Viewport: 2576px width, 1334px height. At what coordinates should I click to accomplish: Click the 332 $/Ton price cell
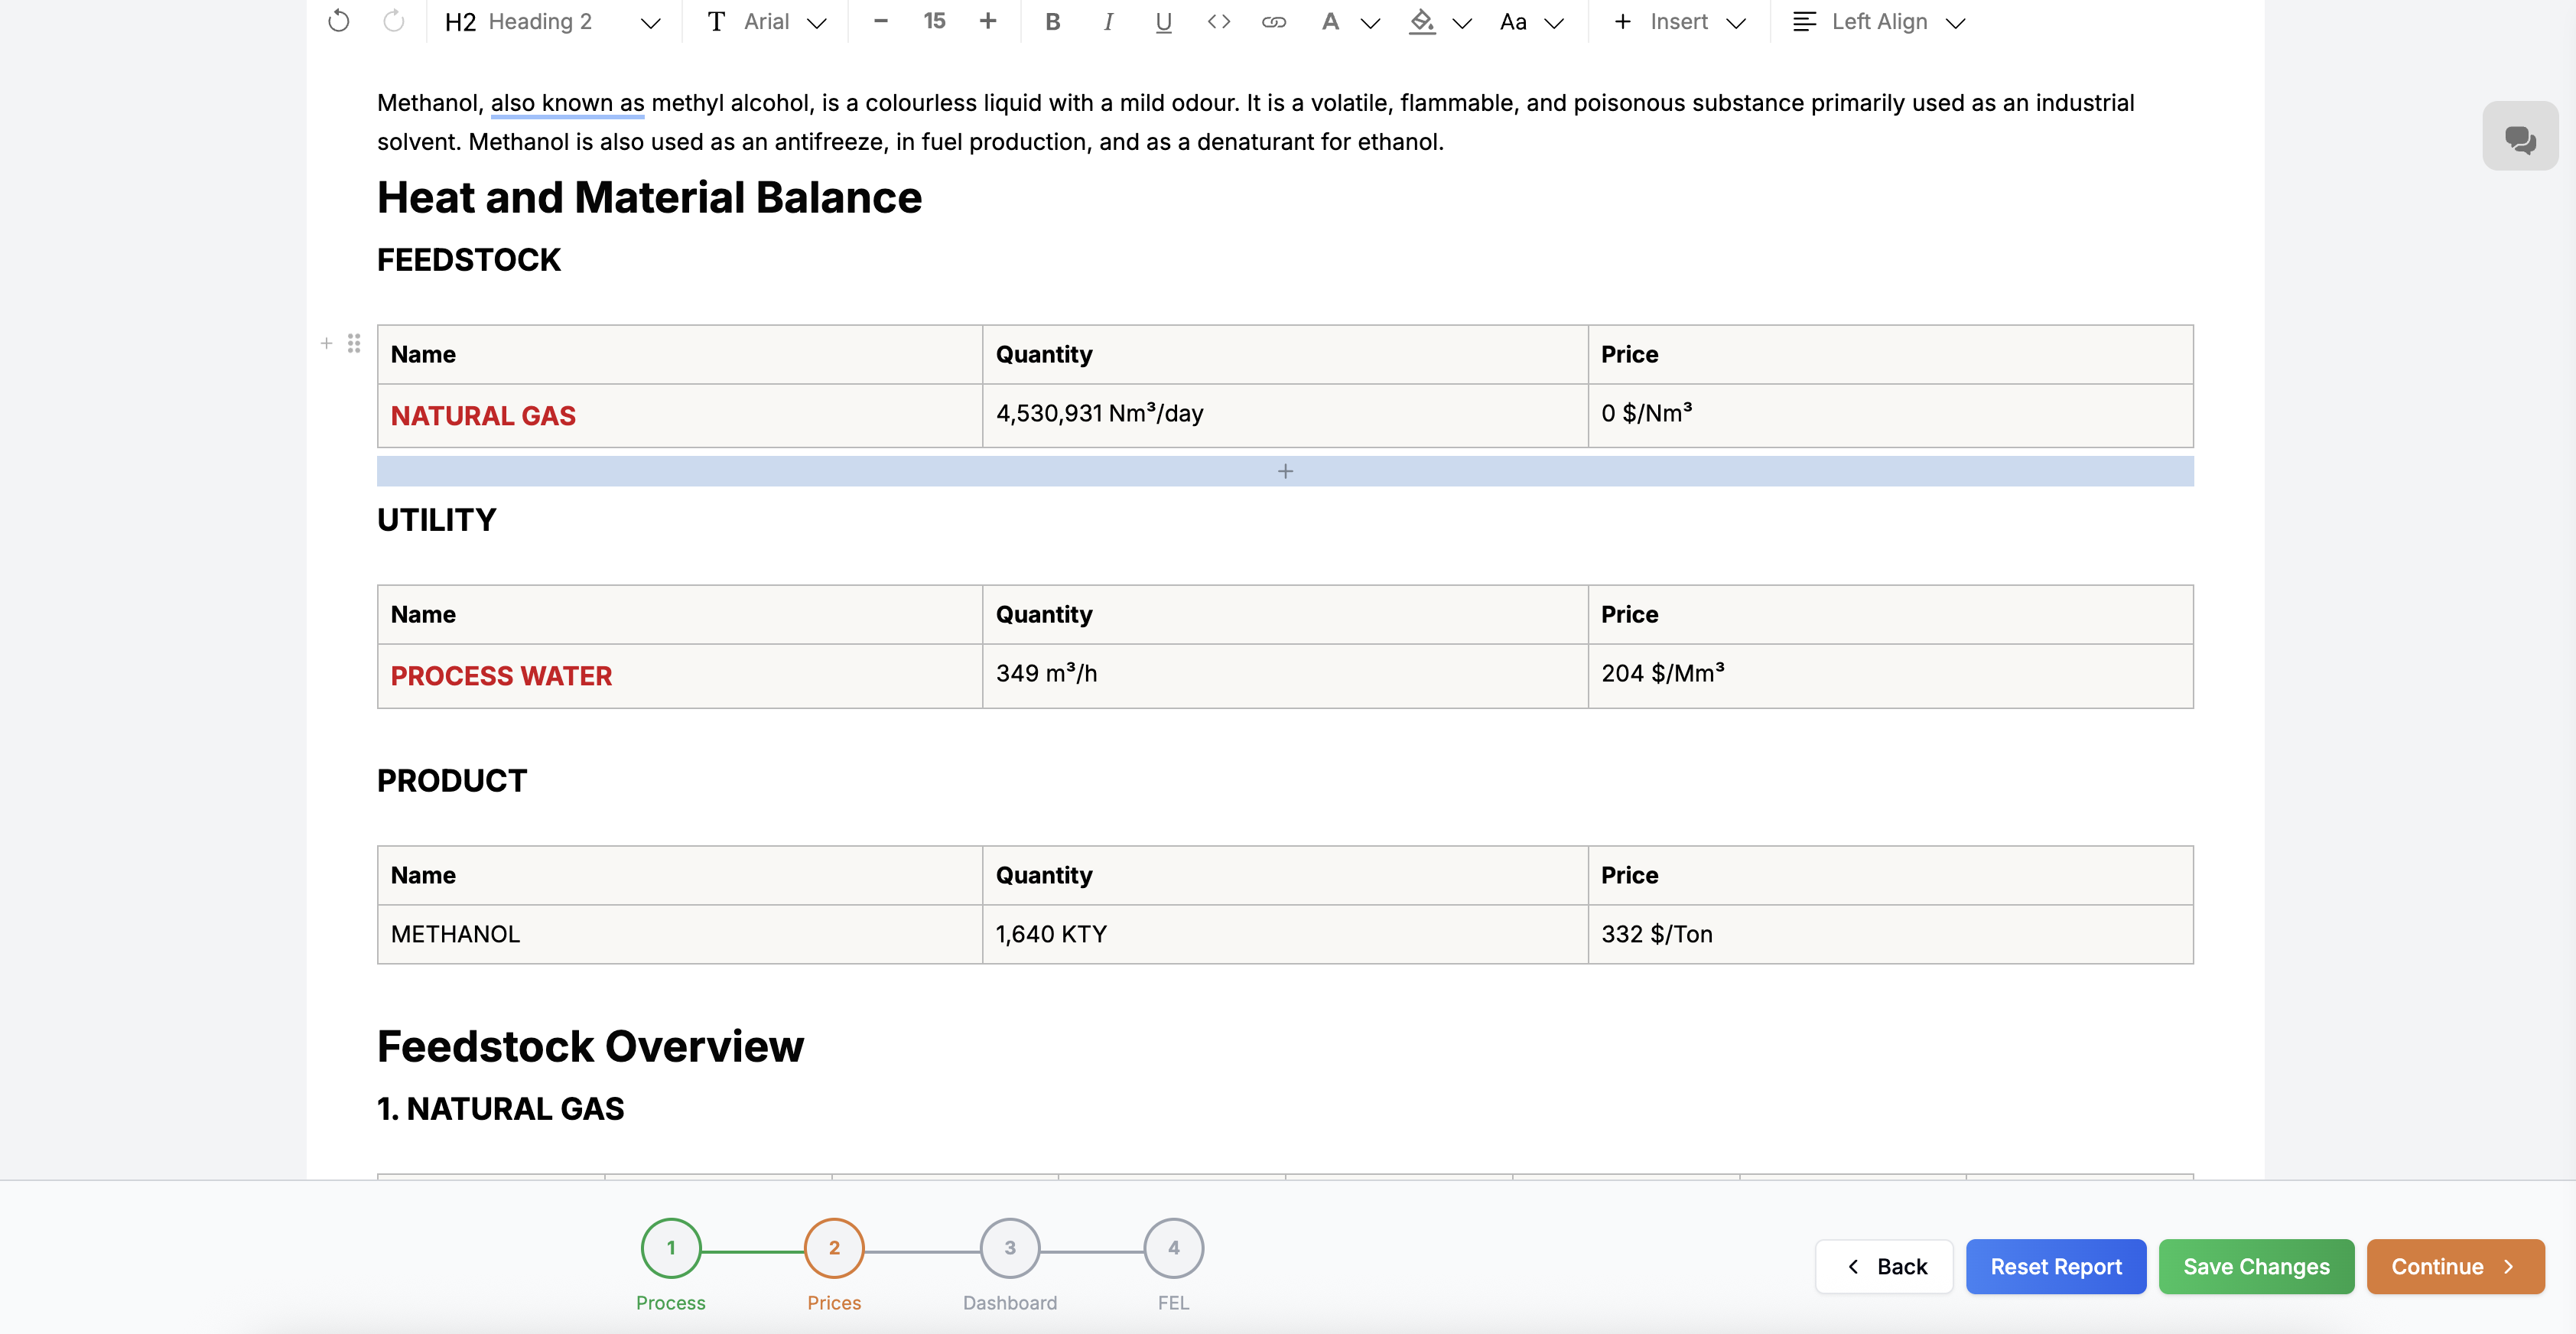pos(1890,934)
